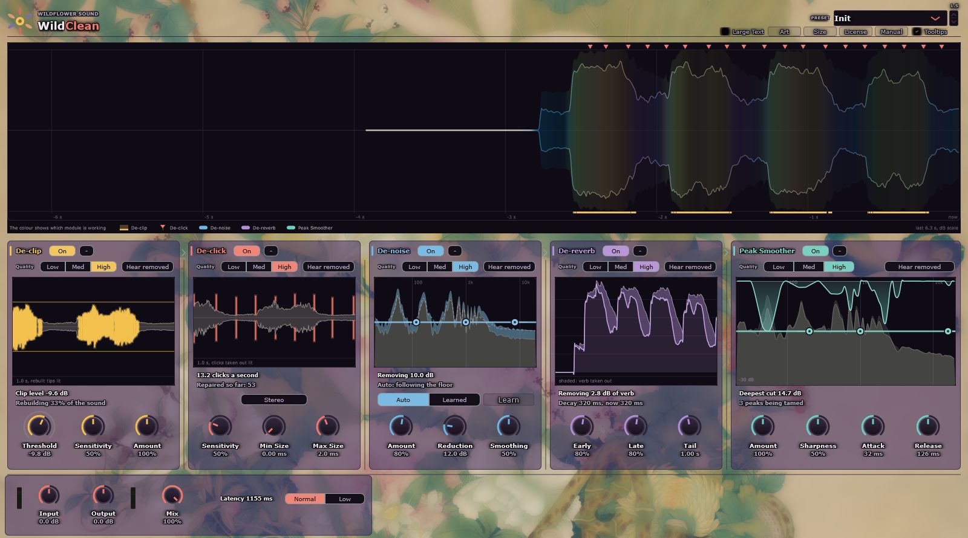Click the De-noise legend swatch

click(x=203, y=228)
